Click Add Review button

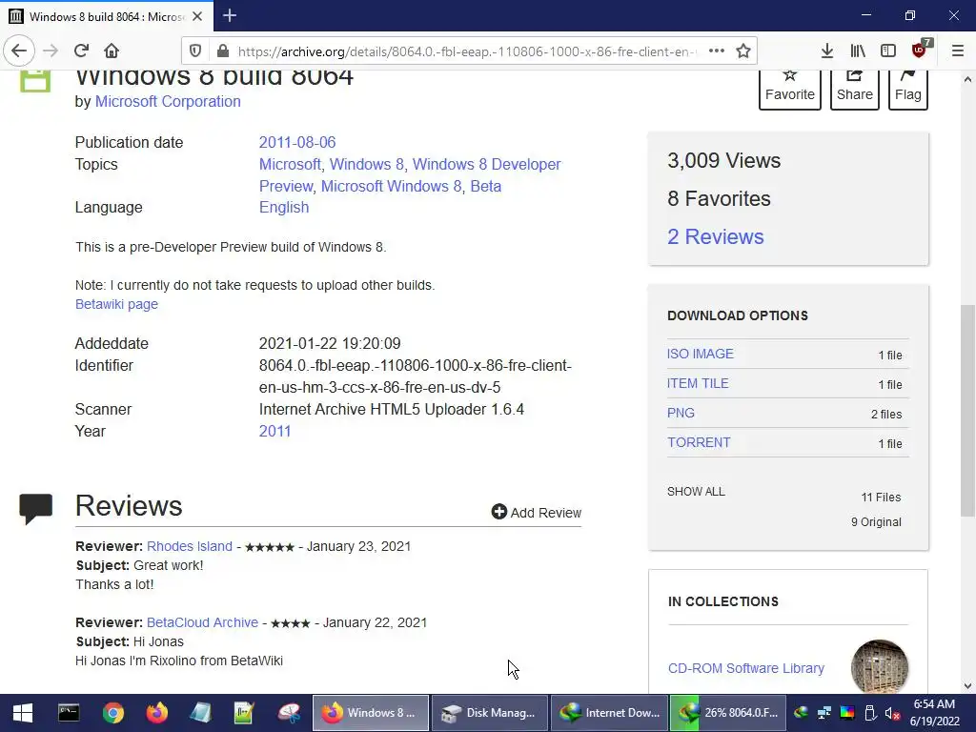[536, 512]
